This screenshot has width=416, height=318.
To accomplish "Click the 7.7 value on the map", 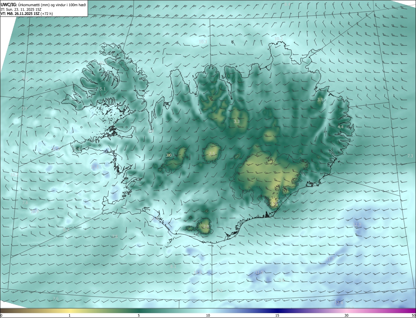I will coord(24,109).
